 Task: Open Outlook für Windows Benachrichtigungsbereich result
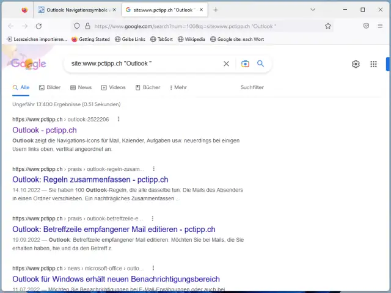click(x=116, y=279)
